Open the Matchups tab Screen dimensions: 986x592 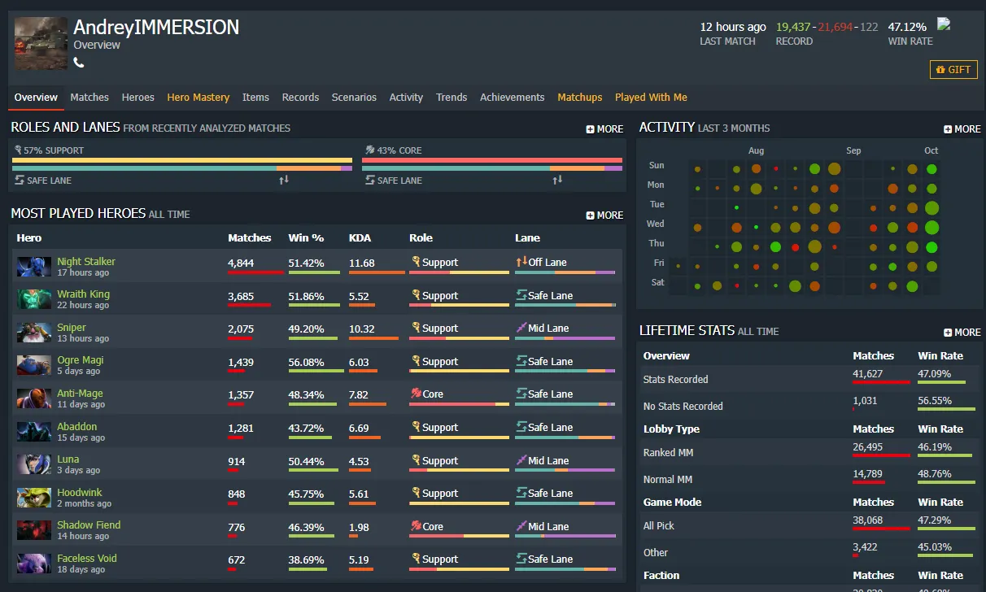click(580, 97)
